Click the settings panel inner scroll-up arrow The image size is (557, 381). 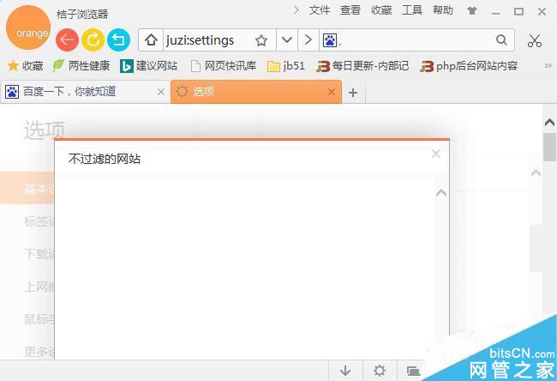[536, 173]
